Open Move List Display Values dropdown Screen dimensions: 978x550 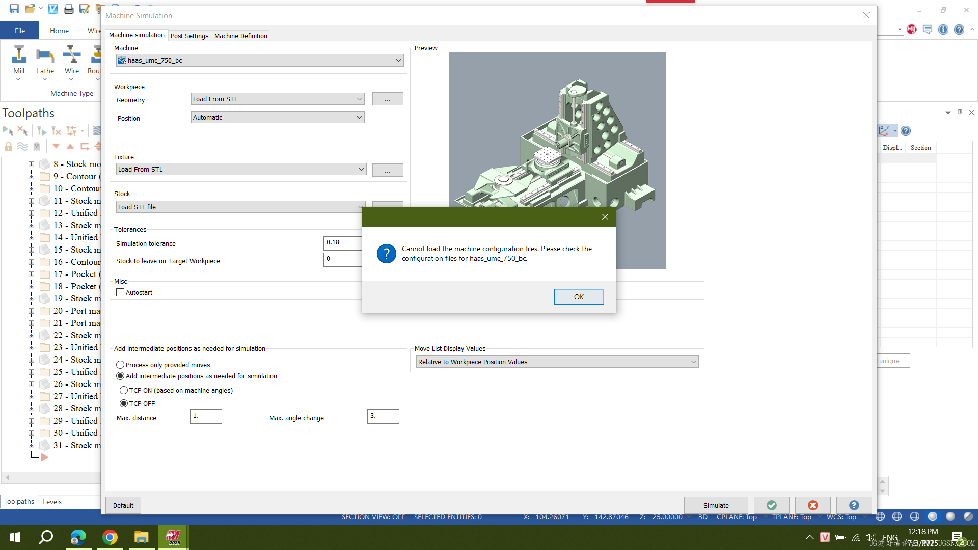[557, 362]
